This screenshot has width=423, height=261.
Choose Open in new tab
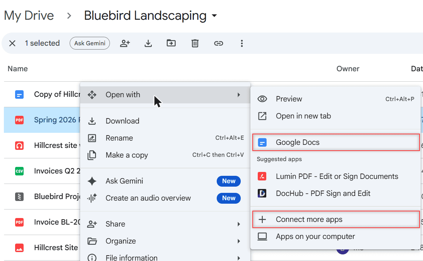336,116
